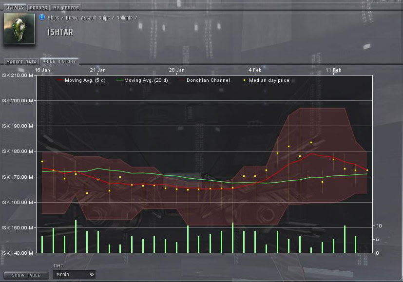Select the Price History tab
The height and width of the screenshot is (282, 403).
point(59,61)
